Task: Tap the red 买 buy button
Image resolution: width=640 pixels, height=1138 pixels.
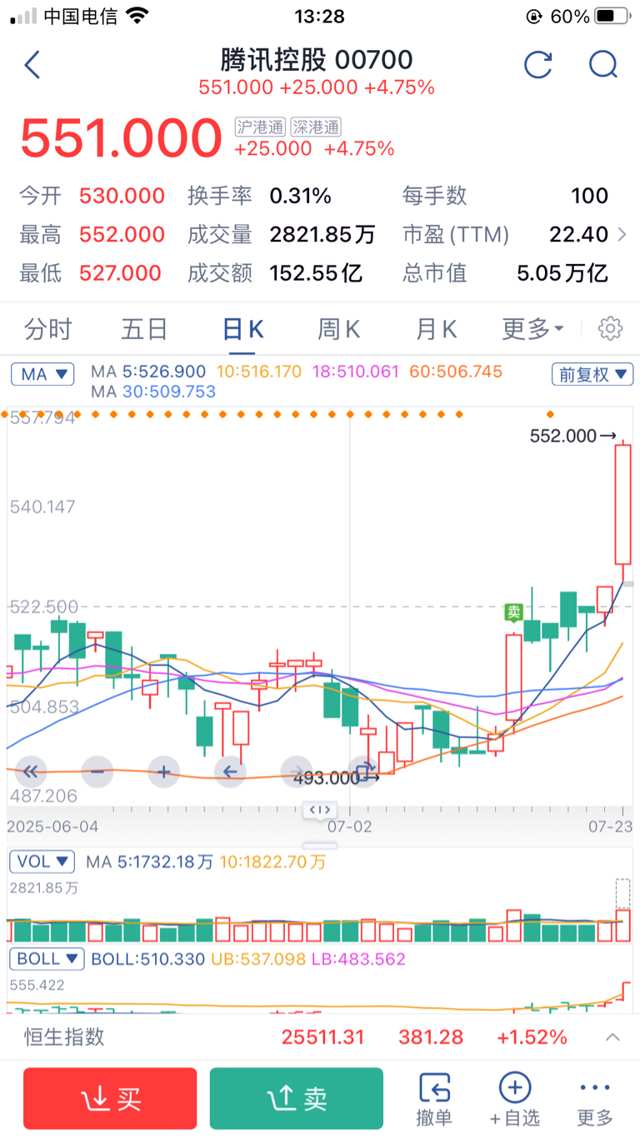Action: coord(110,1099)
